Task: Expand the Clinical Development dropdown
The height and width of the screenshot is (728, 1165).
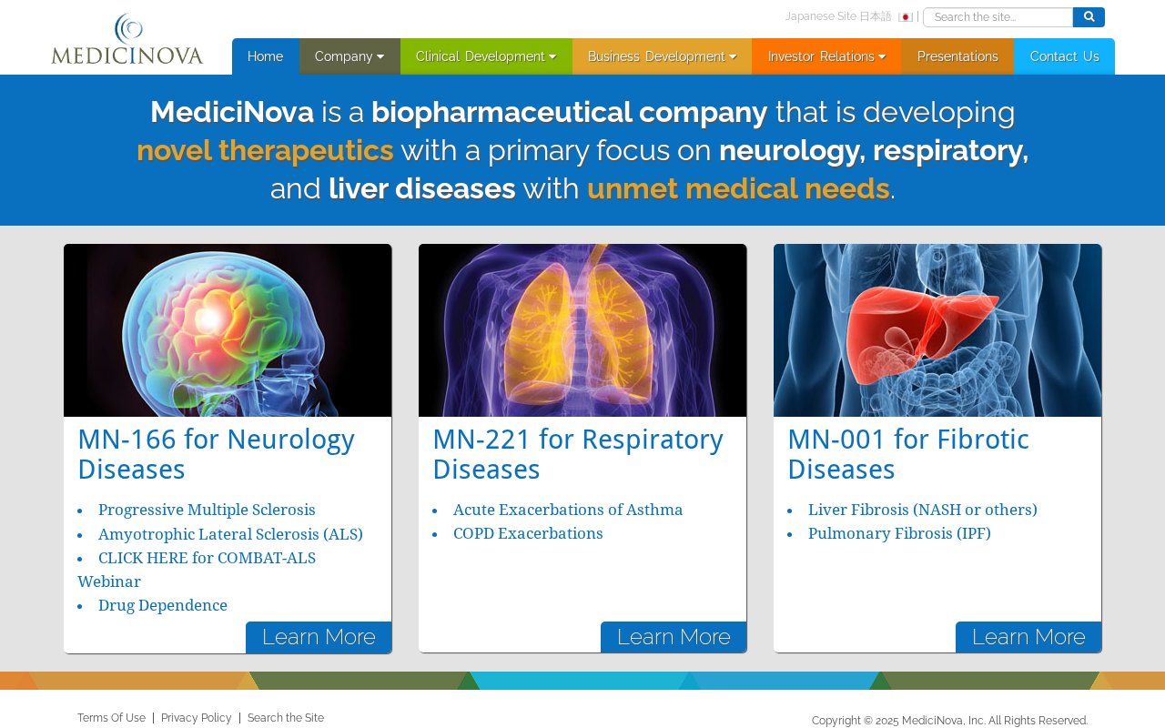Action: coord(486,56)
